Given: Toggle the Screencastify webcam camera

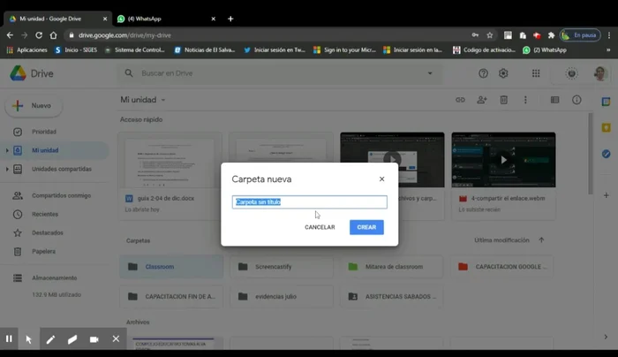Looking at the screenshot, I should pos(94,338).
